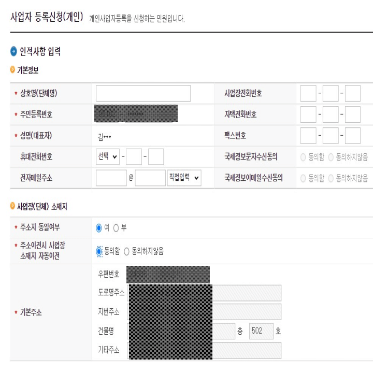
Task: Click orange bullet icon beside 사업장(단체) 소재지
Action: pos(12,206)
